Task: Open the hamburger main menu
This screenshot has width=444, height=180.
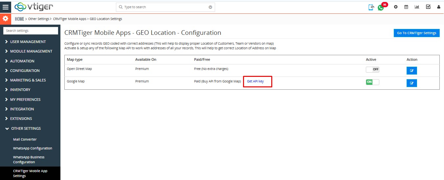Action: point(6,7)
